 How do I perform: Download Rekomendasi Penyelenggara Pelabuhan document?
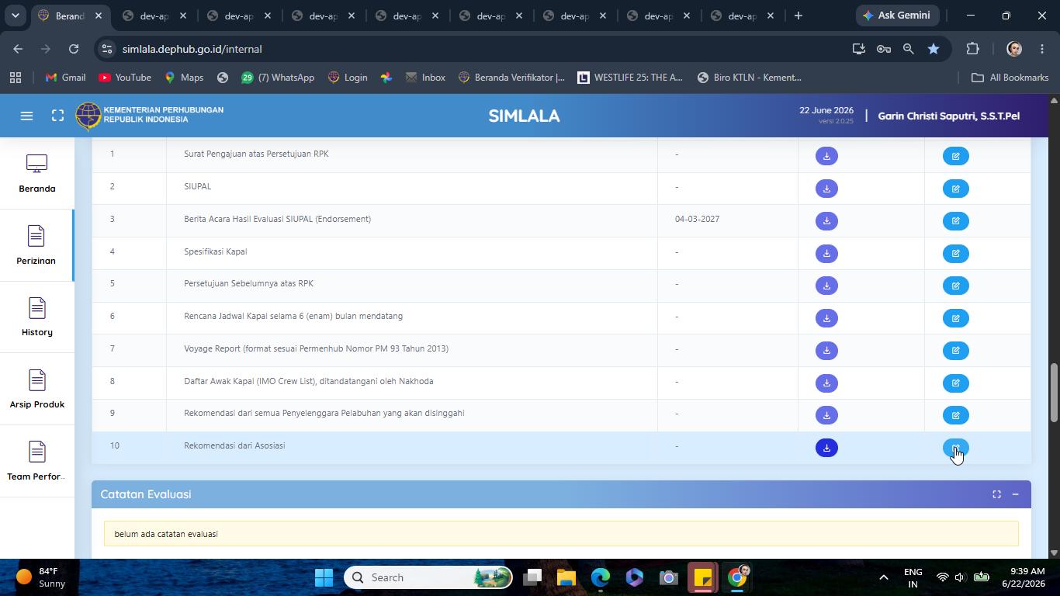tap(826, 415)
